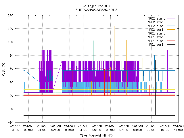Click the x-axis tick '201008 02:00'
184x138 pixels.
tap(55, 128)
